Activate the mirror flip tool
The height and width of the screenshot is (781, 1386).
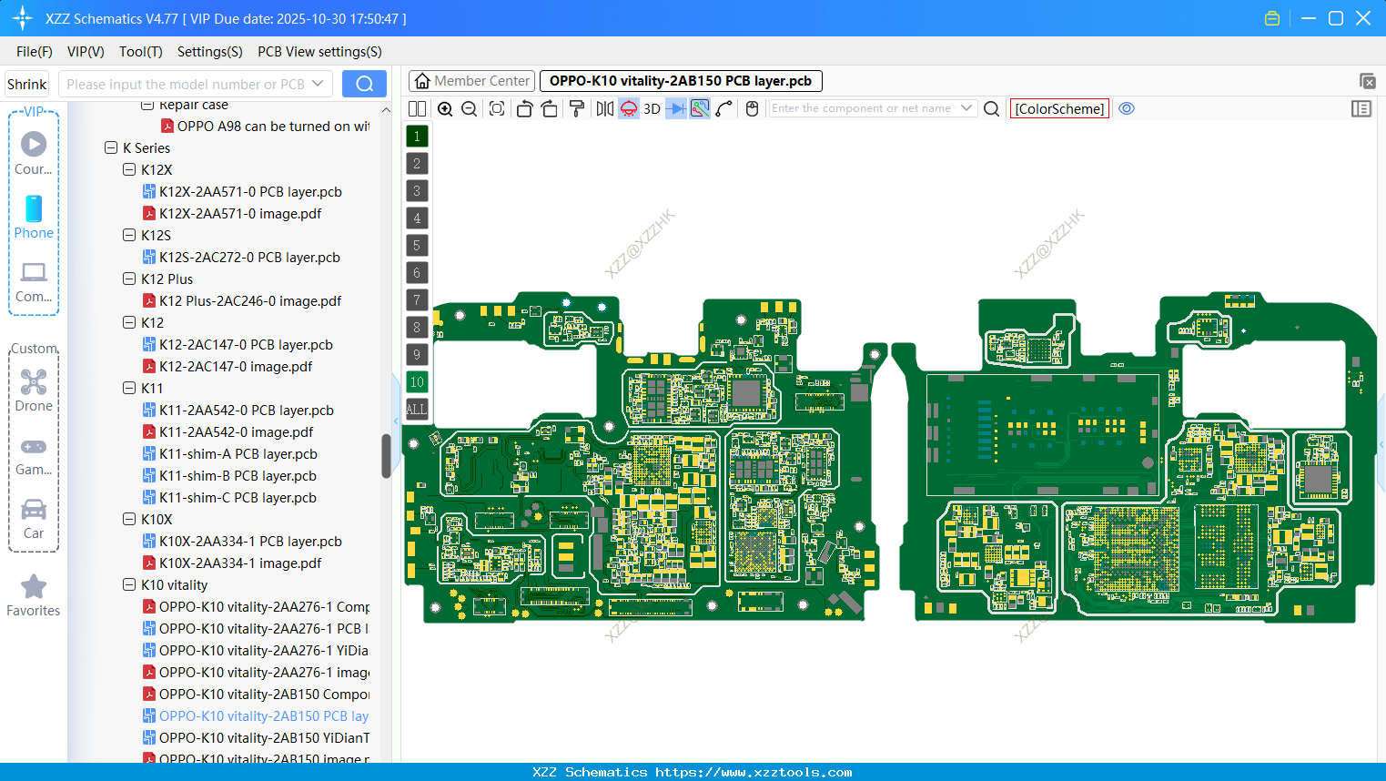coord(603,108)
